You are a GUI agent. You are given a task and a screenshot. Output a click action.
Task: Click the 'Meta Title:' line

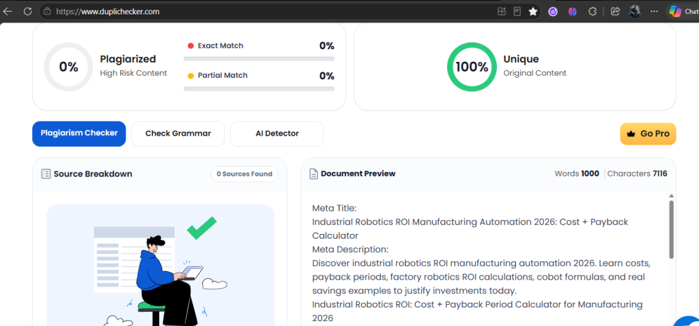click(x=334, y=208)
